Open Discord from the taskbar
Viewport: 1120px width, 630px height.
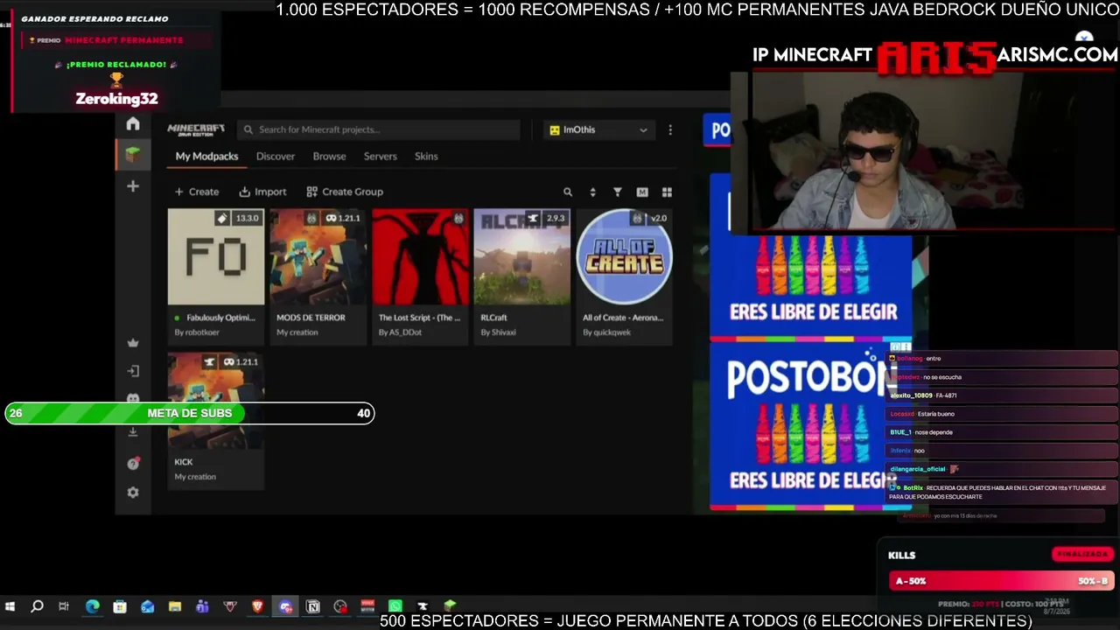pyautogui.click(x=285, y=606)
